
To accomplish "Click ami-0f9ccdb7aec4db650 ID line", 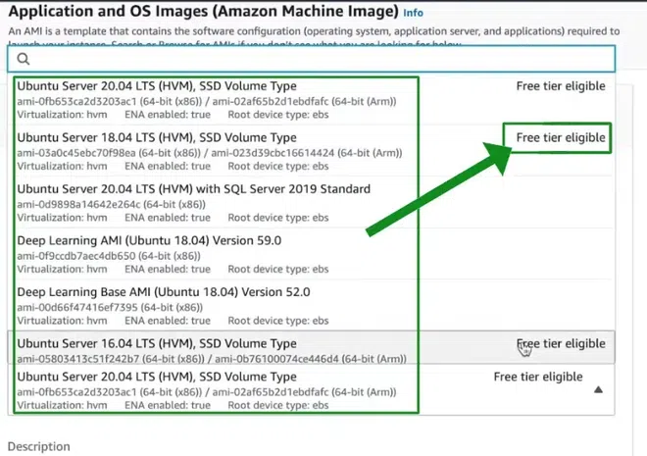I will (x=109, y=256).
